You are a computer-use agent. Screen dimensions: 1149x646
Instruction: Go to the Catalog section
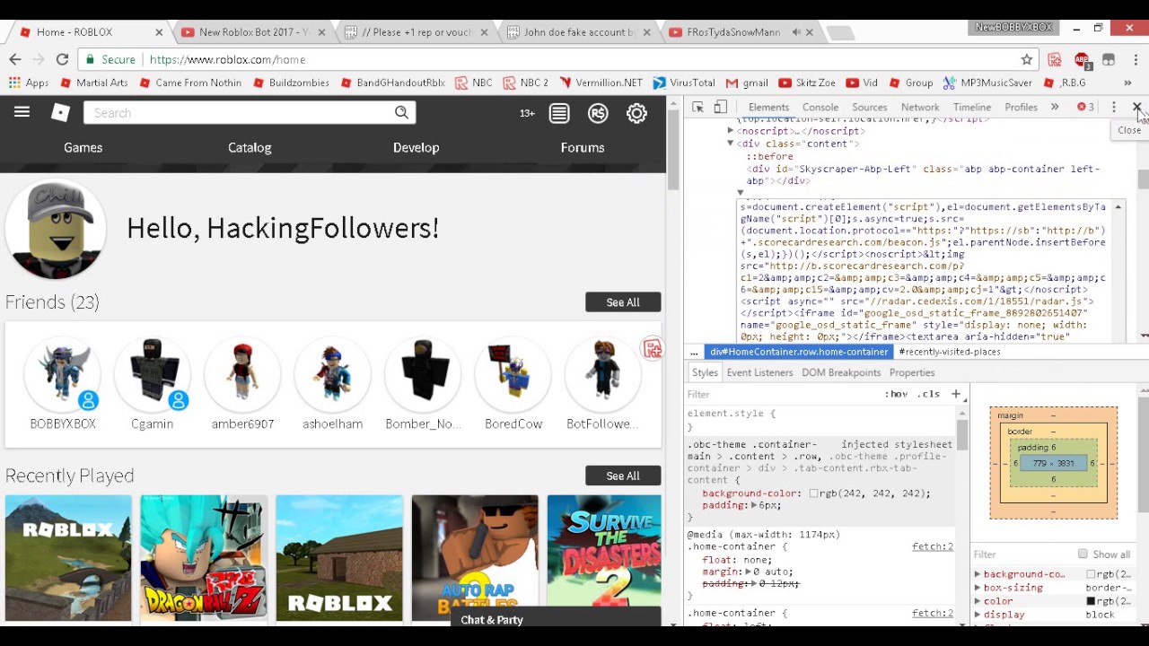pos(250,147)
